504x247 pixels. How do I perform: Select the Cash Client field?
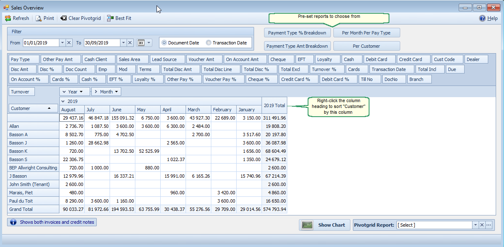pyautogui.click(x=99, y=59)
